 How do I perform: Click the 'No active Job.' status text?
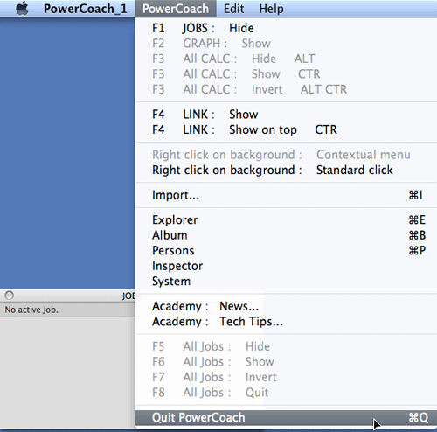pos(31,310)
